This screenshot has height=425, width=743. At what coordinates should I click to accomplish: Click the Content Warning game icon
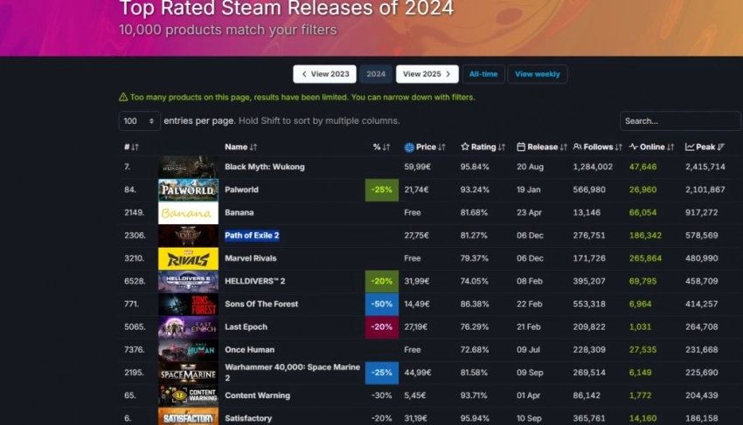point(188,395)
